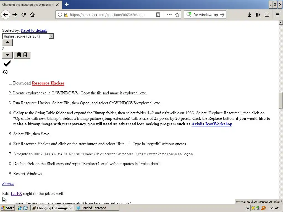Show site information via the info icon

[60, 15]
